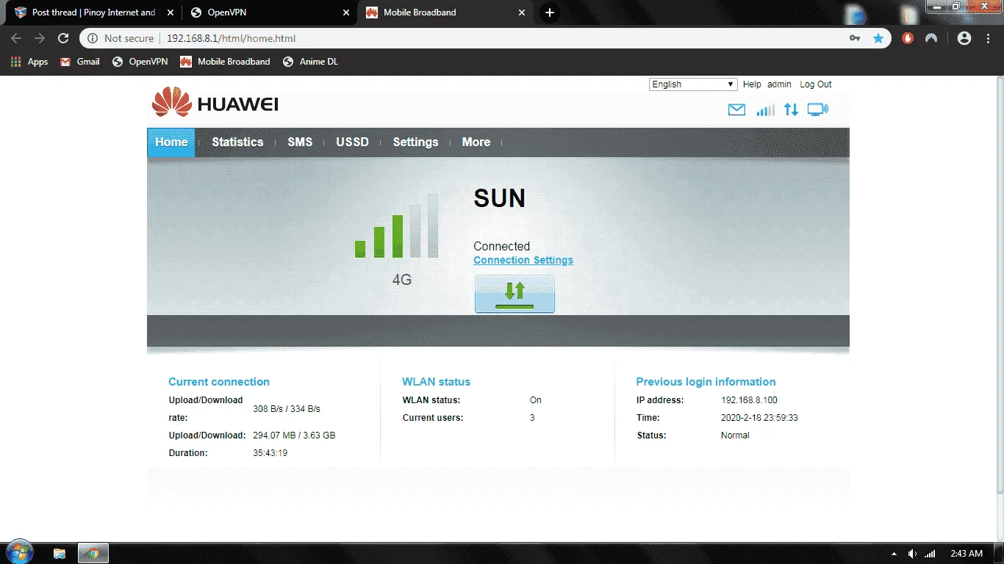Image resolution: width=1004 pixels, height=564 pixels.
Task: Select the Home menu tab
Action: click(171, 142)
